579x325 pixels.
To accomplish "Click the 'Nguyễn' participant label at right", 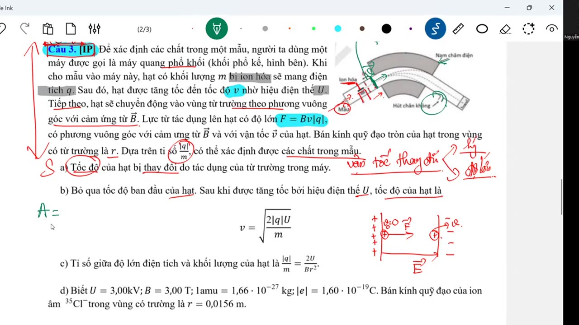I will [571, 37].
